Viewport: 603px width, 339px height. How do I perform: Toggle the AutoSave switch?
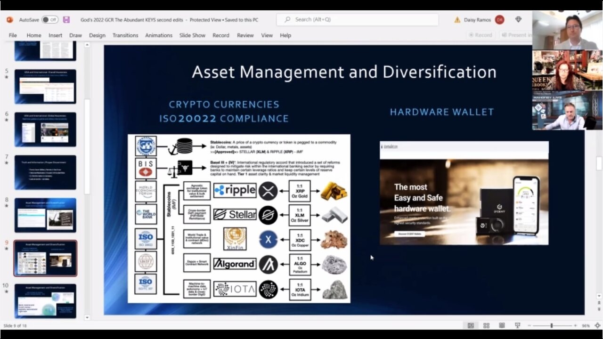[x=49, y=20]
